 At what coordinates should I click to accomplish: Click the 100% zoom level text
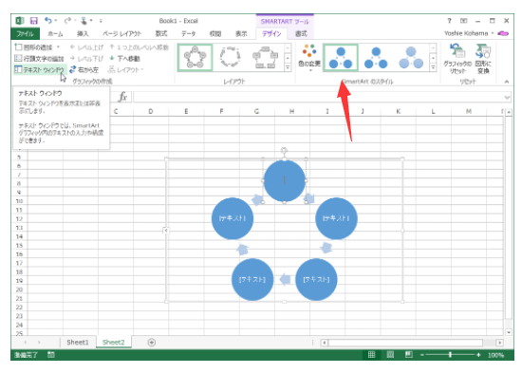495,355
